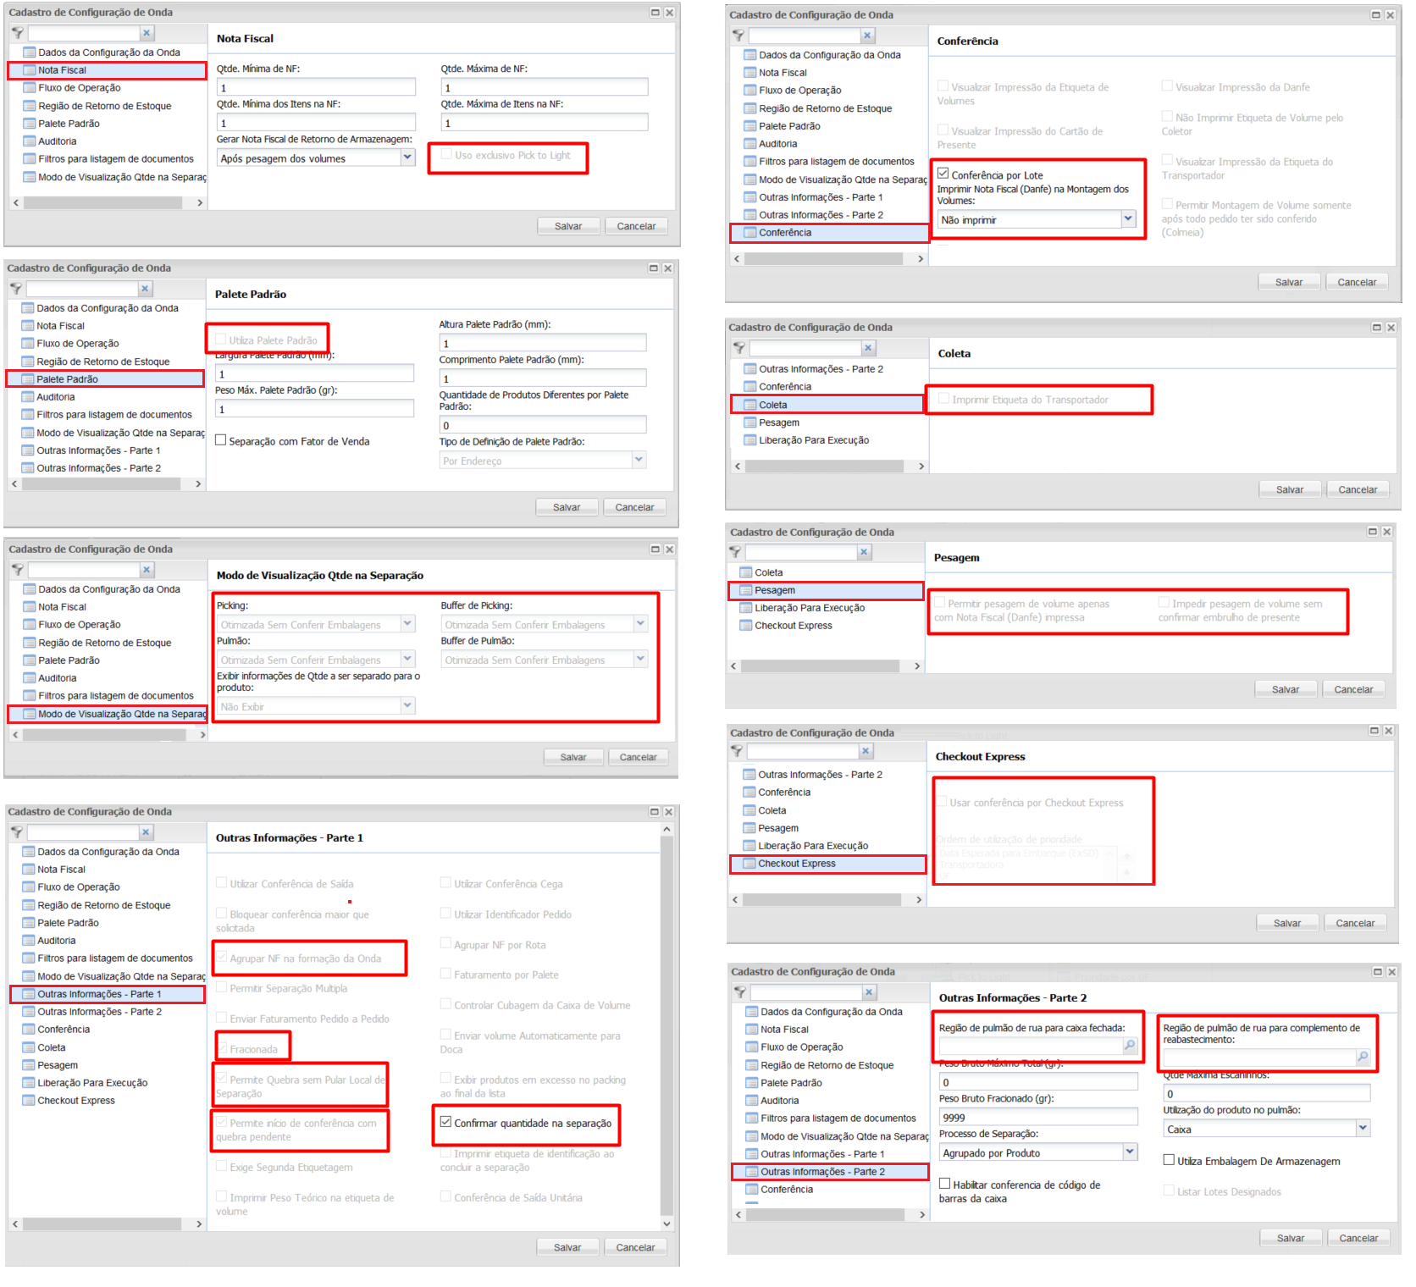Click Cancelar in the Outras Informações Parte 2 window
The image size is (1416, 1287).
[1358, 1238]
